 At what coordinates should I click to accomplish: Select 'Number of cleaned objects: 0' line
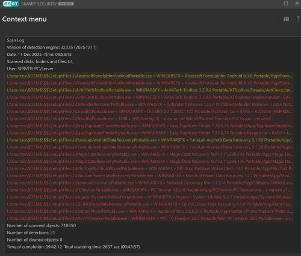point(34,240)
